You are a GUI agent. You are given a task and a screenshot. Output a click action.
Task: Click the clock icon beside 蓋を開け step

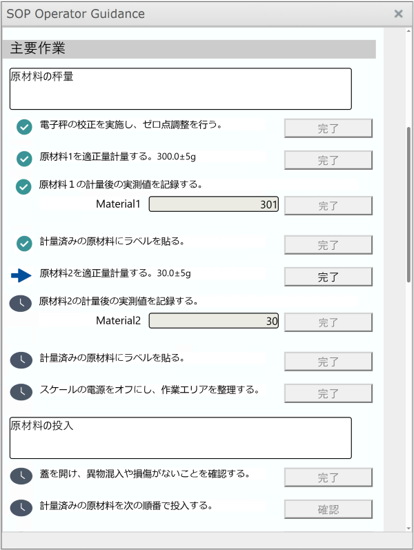[x=21, y=476]
